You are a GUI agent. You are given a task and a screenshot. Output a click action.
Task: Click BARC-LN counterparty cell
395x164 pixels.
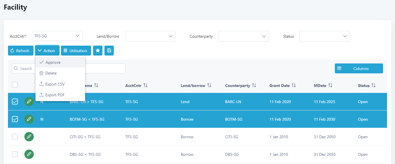tap(233, 102)
